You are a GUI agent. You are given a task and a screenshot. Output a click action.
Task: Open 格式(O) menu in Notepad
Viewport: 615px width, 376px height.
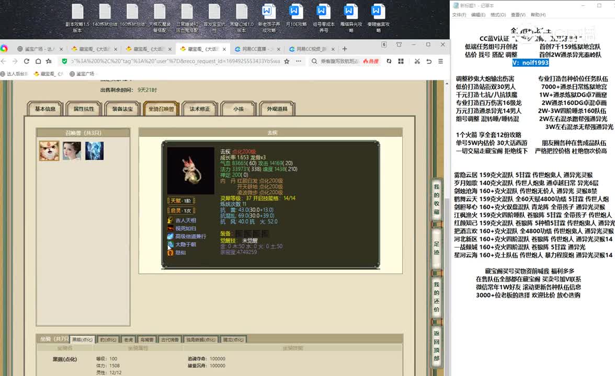tap(498, 15)
